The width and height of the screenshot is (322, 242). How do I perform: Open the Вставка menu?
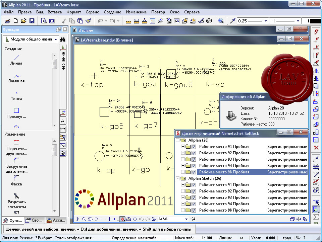55,12
